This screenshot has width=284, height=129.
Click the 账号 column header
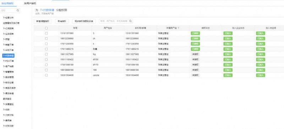75,28
